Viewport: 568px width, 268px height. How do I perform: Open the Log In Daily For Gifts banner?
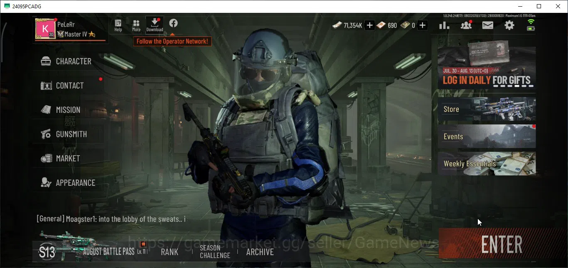point(487,64)
